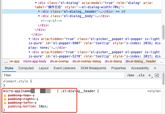Screen dimensions: 165x114
Task: Switch to the Computed tab
Action: coord(26,68)
